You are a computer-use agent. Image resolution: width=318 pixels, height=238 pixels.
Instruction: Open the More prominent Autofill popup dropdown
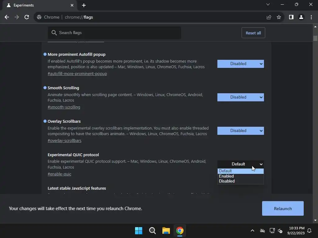tap(241, 64)
